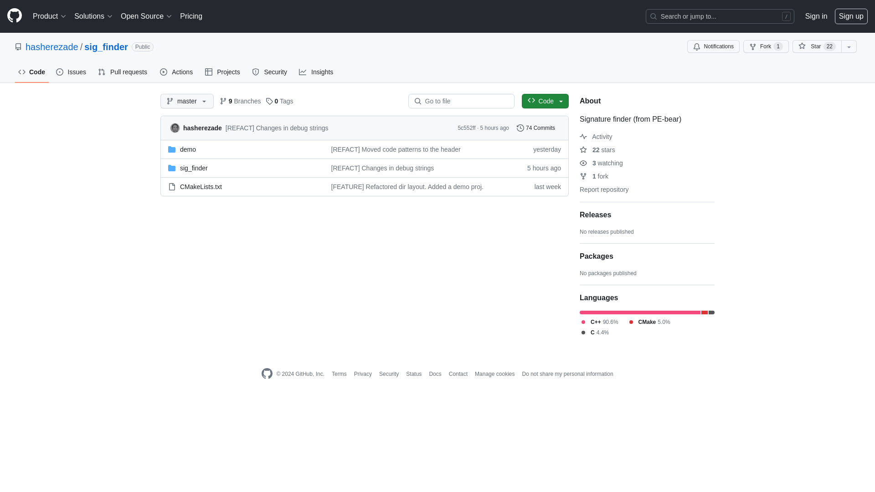Open commit hash 5c552ff
This screenshot has height=492, width=875.
466,128
